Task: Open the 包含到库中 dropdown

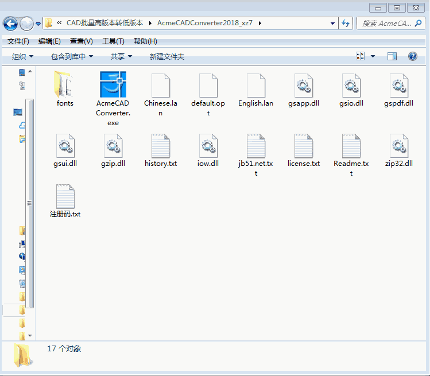Action: click(72, 56)
